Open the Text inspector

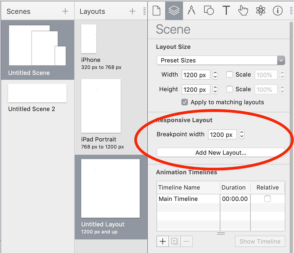pos(226,10)
